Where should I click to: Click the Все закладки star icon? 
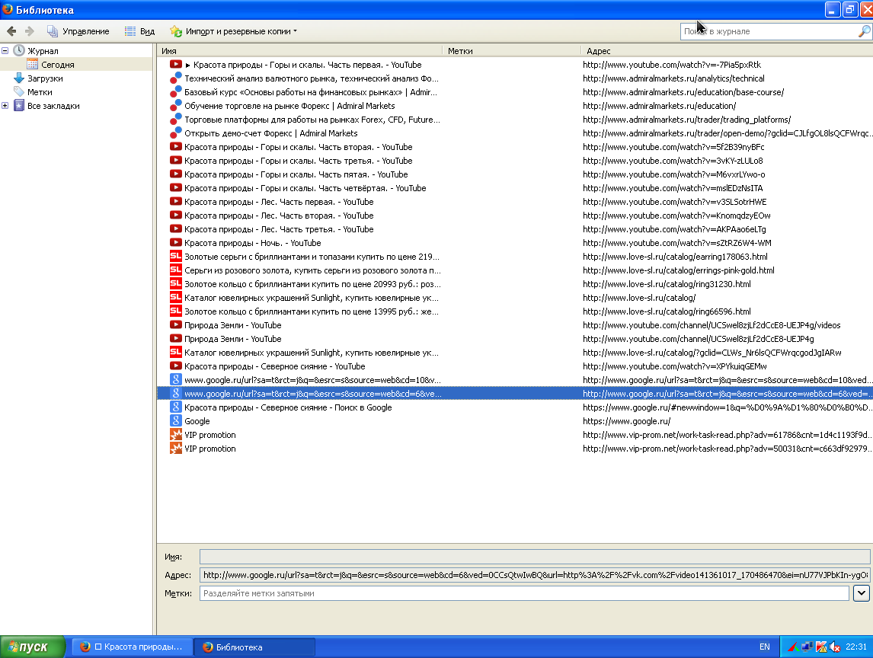tap(19, 106)
